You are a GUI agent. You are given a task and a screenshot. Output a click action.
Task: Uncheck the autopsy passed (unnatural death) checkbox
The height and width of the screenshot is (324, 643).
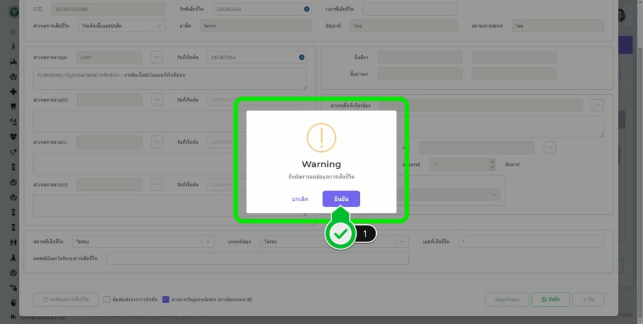(166, 300)
